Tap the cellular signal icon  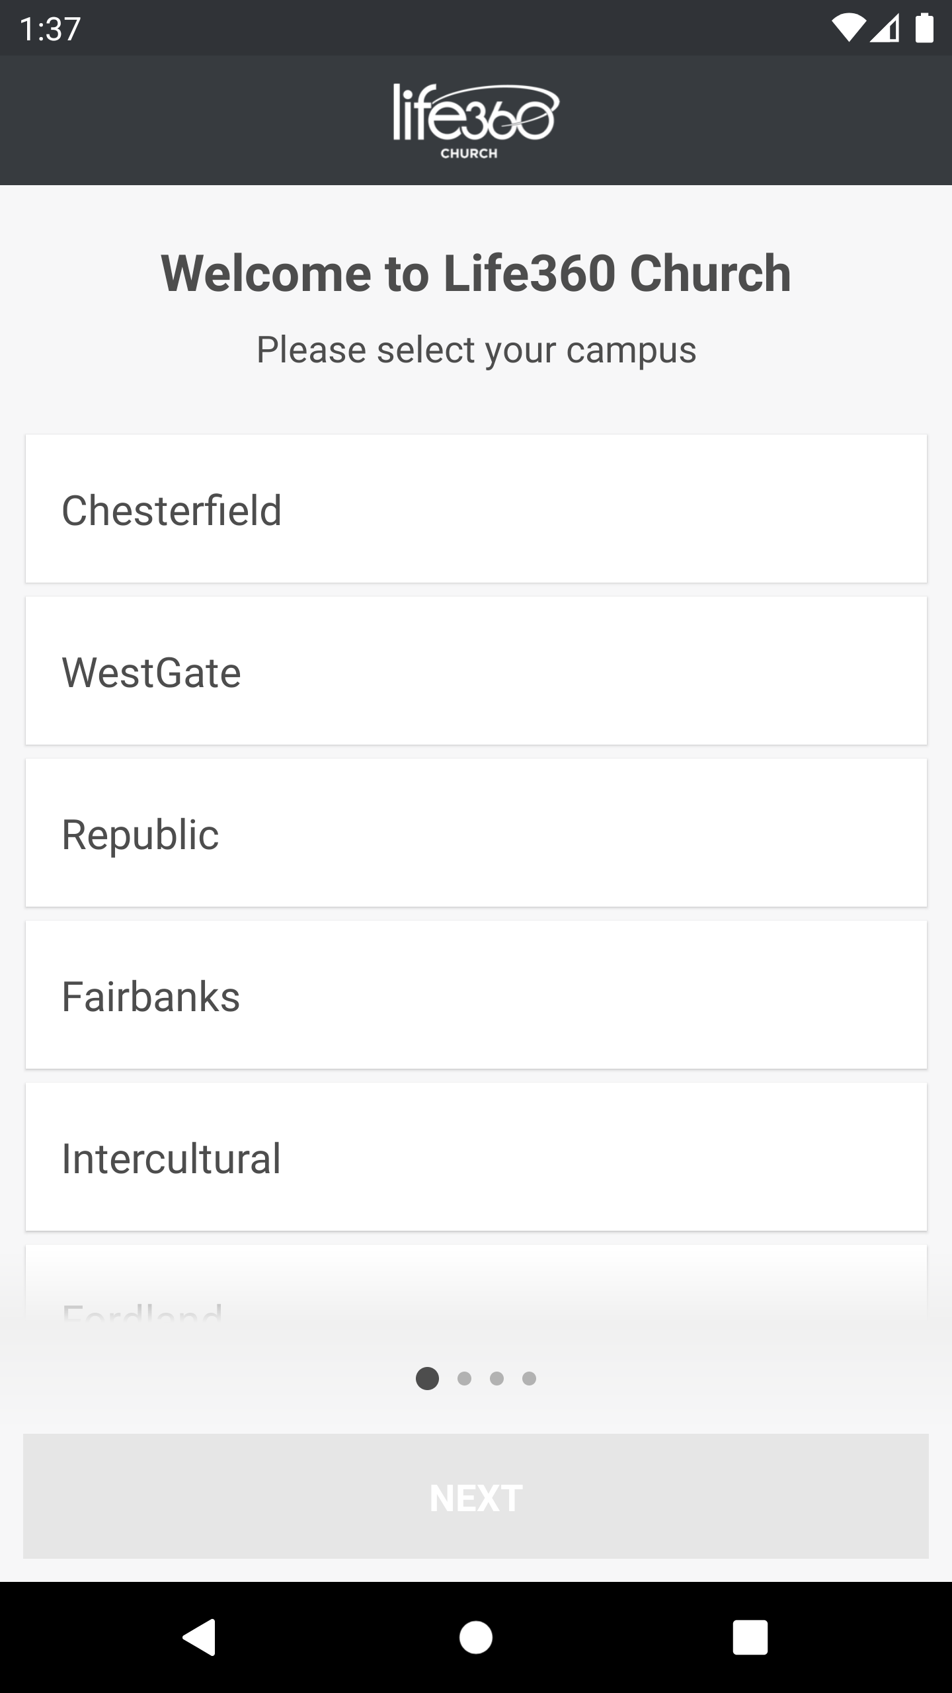[885, 29]
